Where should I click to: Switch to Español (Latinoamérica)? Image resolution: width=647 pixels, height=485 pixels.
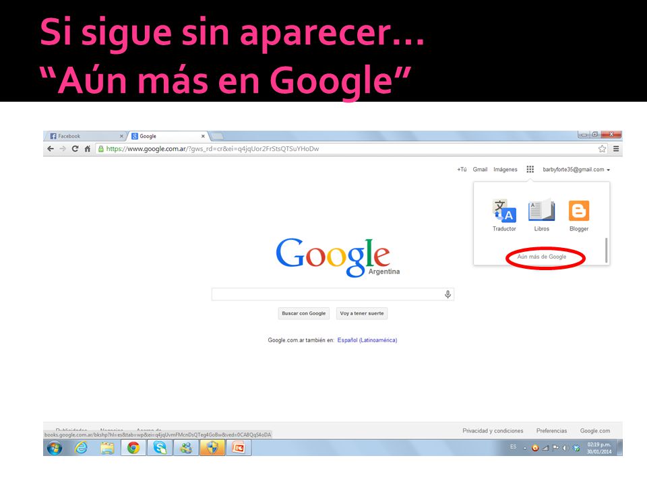click(367, 340)
